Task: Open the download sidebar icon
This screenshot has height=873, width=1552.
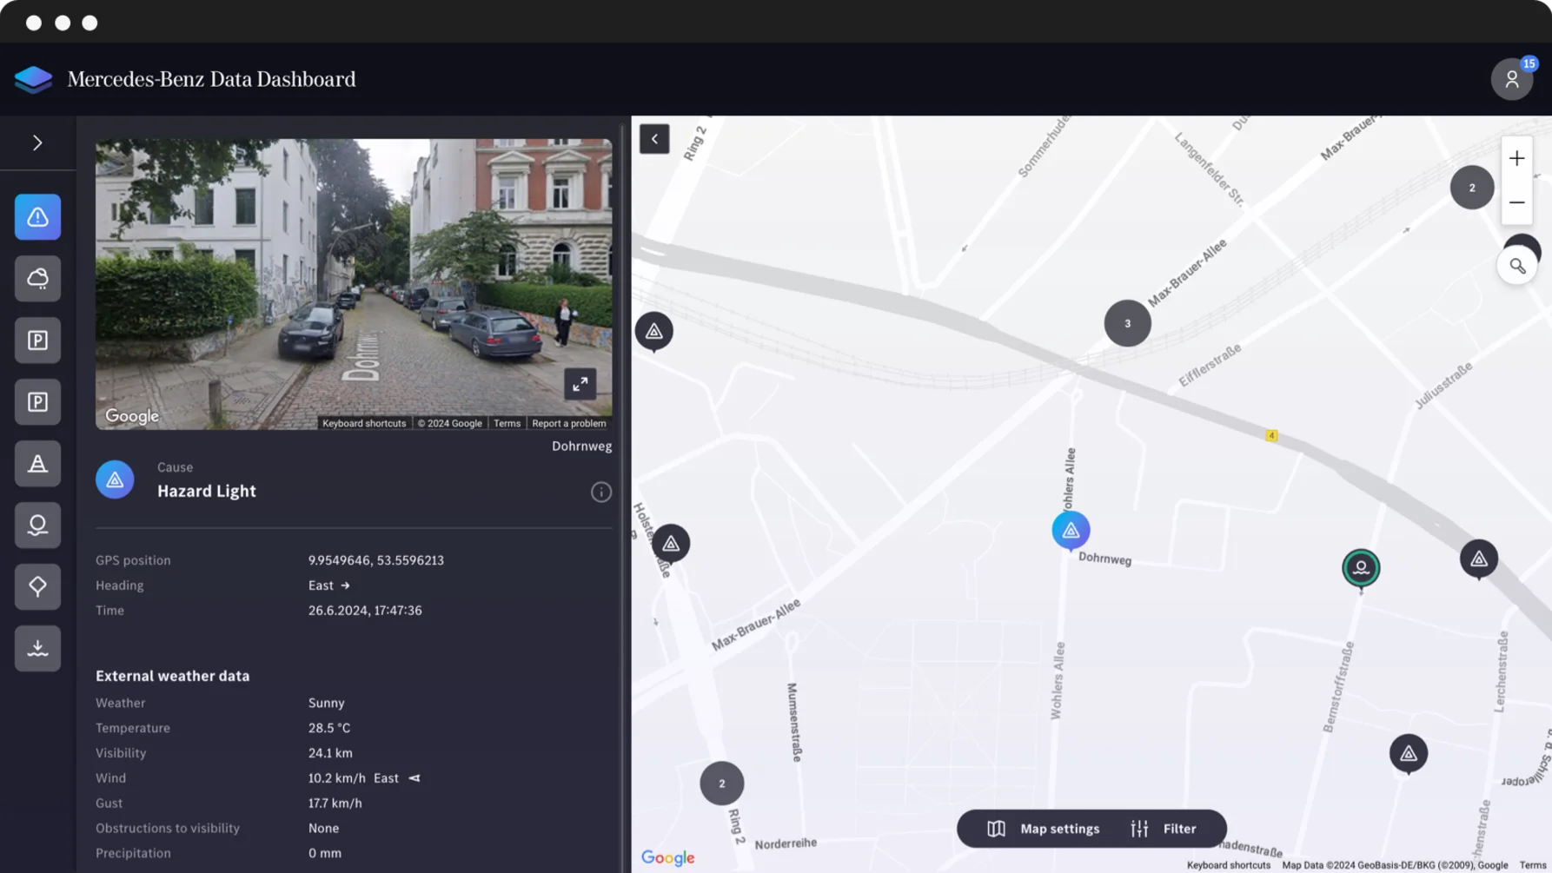Action: click(x=37, y=647)
